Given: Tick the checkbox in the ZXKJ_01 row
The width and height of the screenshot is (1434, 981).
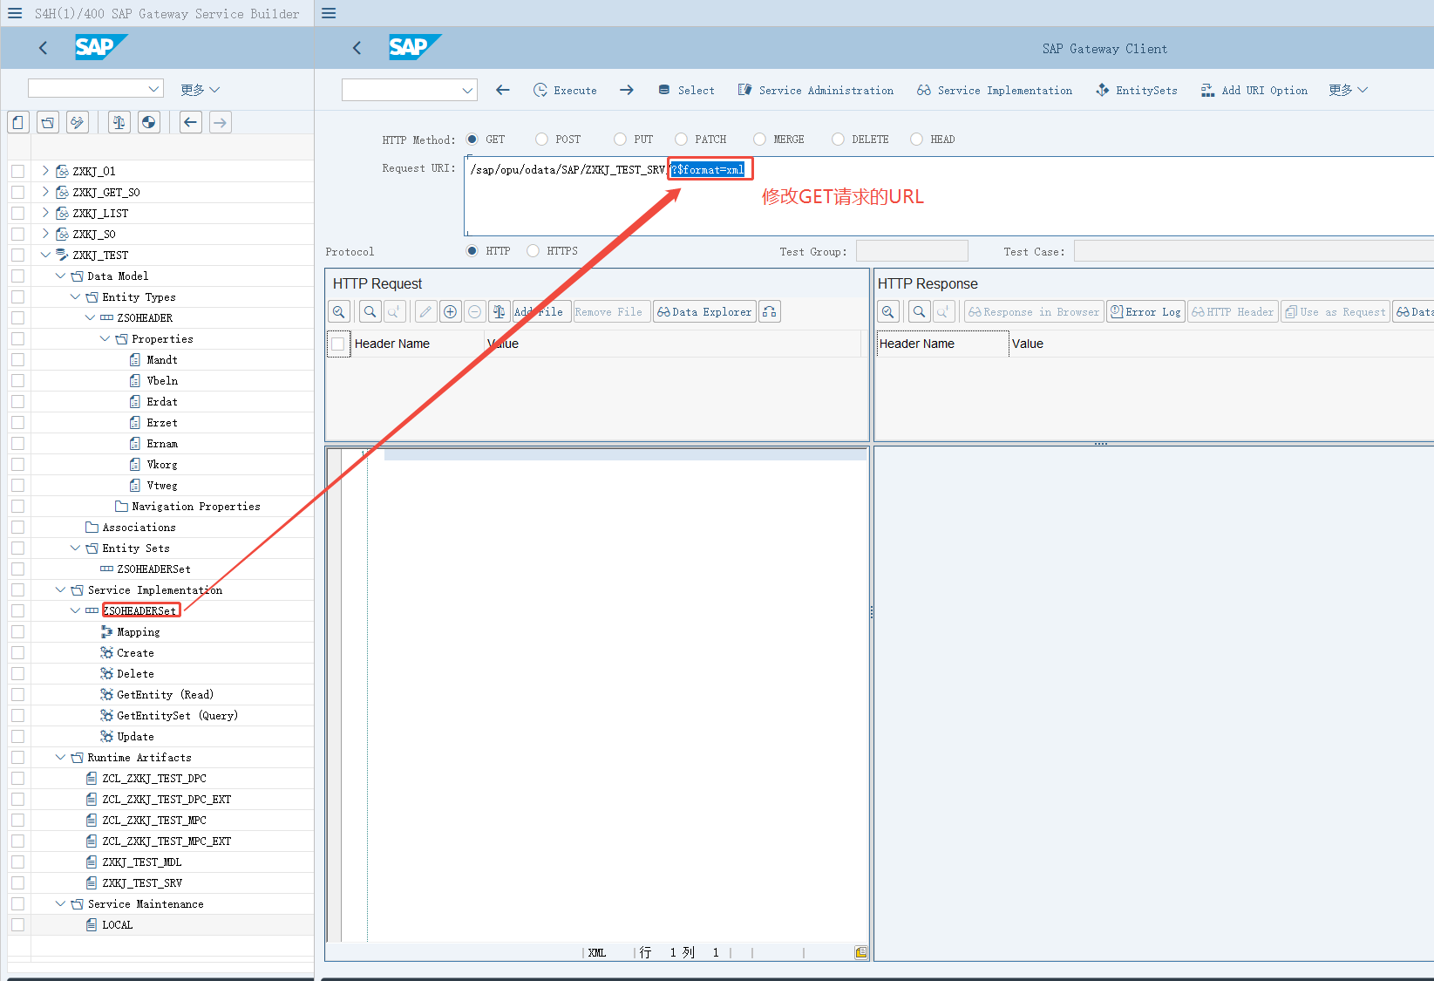Looking at the screenshot, I should click(17, 171).
